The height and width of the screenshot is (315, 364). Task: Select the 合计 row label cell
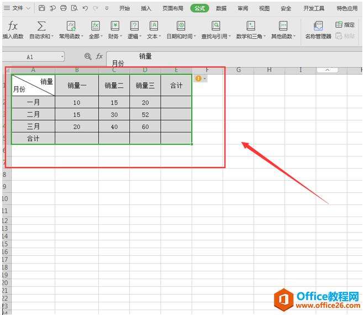(33, 138)
